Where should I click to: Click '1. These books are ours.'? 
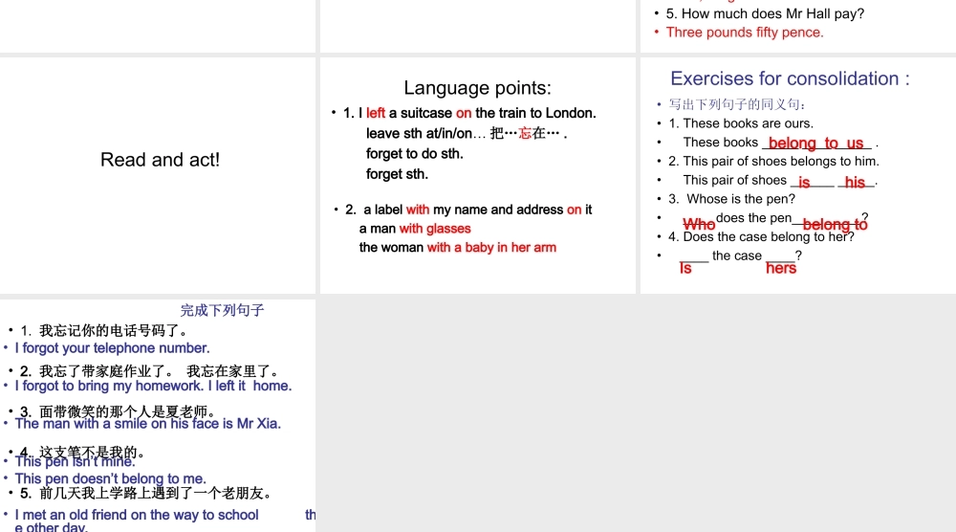tap(741, 123)
